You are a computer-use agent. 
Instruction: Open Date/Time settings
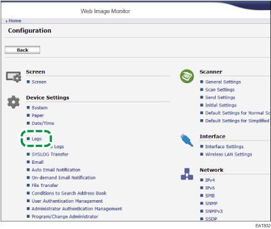click(x=43, y=124)
